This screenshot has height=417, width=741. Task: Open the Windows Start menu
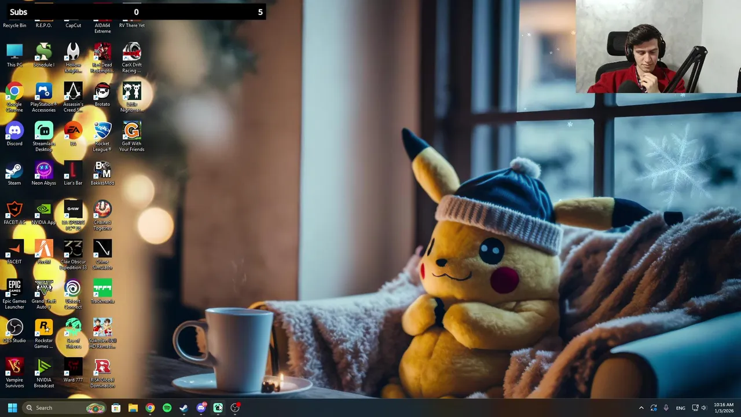pos(12,408)
